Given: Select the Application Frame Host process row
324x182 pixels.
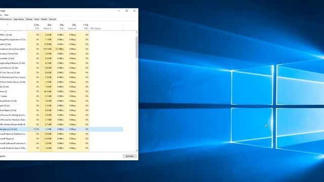Looking at the screenshot, I should [x=61, y=54].
